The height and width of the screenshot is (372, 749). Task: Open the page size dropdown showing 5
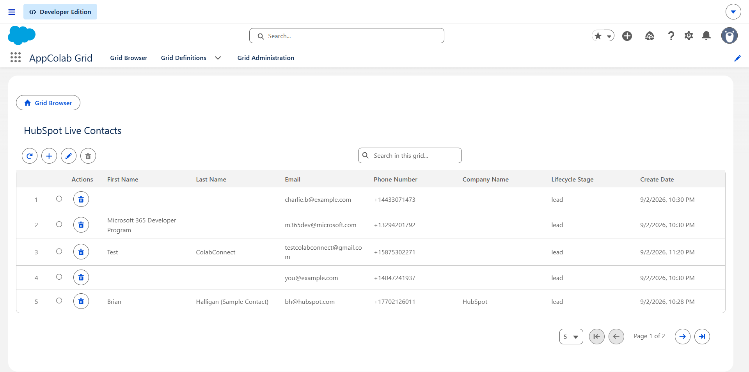tap(571, 337)
